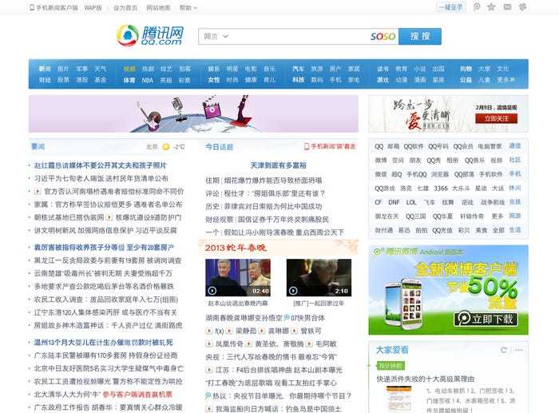The height and width of the screenshot is (413, 559).
Task: Click into the SOSO search input field
Action: point(299,37)
